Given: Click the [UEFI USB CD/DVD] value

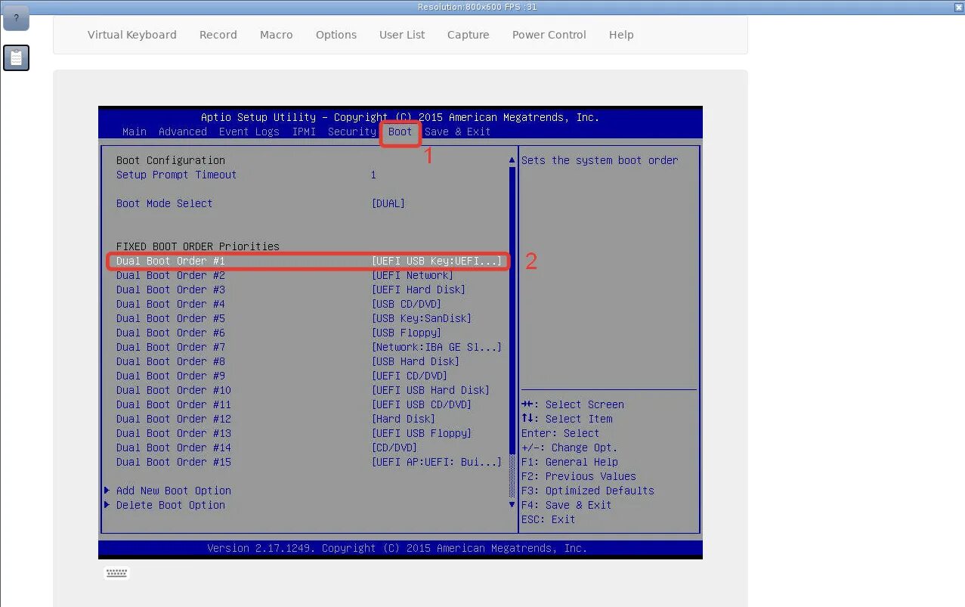Looking at the screenshot, I should 422,404.
